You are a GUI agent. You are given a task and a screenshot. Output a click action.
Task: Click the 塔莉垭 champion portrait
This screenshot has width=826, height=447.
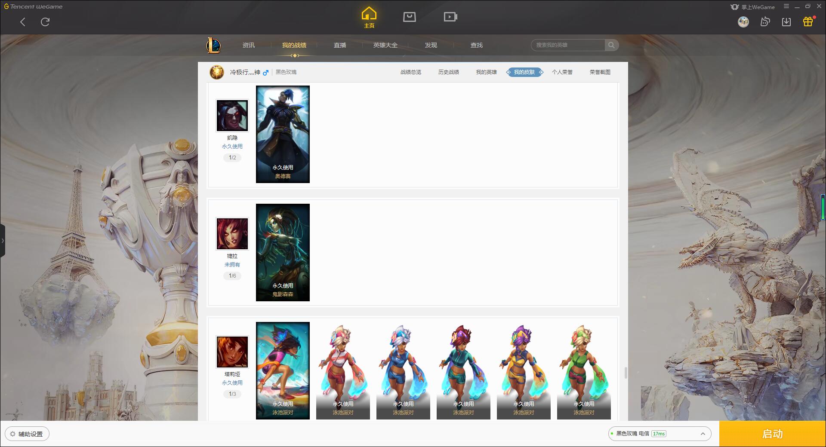(x=232, y=352)
